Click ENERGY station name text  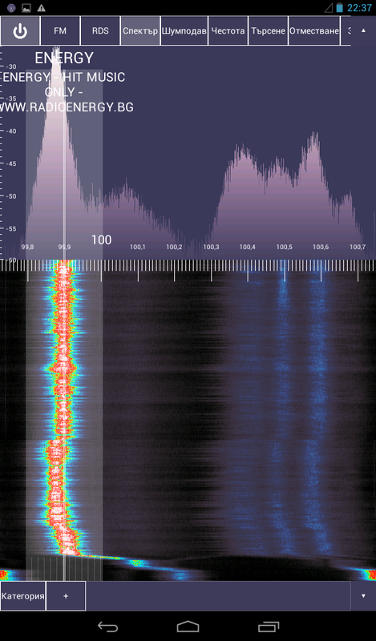pos(64,58)
